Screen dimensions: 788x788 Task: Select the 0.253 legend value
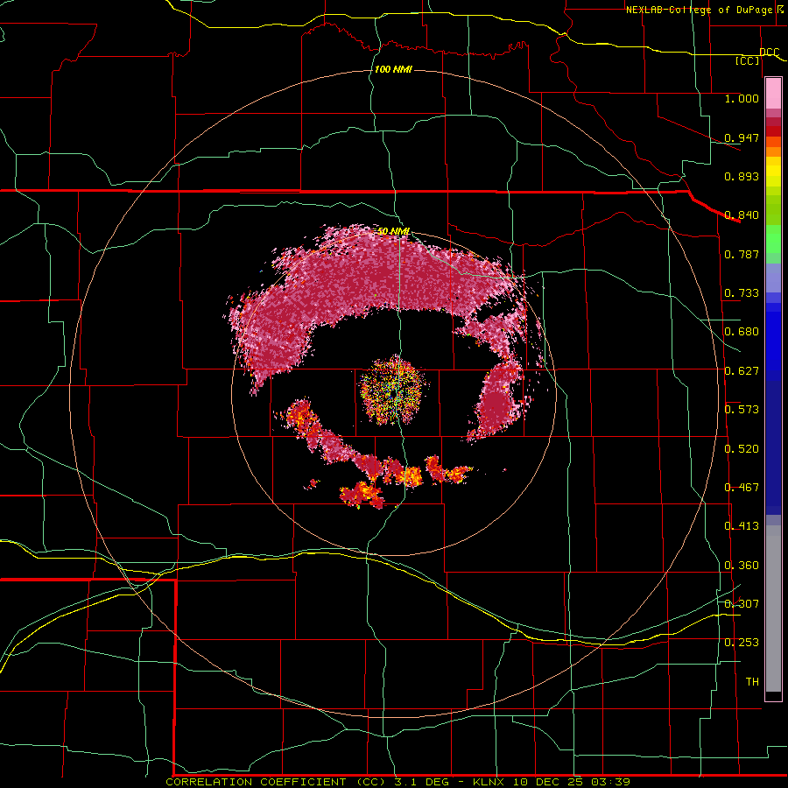(x=742, y=643)
